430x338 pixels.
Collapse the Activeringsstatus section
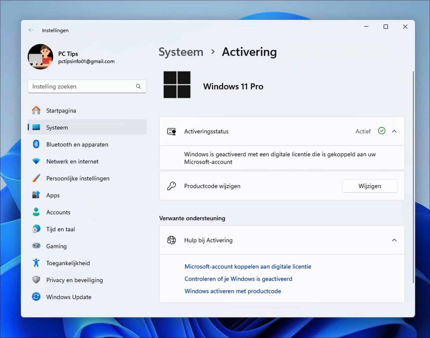point(395,131)
